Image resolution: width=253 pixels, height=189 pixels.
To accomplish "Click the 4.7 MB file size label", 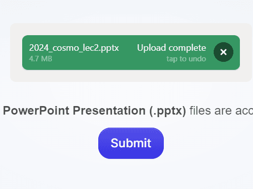I will pos(40,59).
